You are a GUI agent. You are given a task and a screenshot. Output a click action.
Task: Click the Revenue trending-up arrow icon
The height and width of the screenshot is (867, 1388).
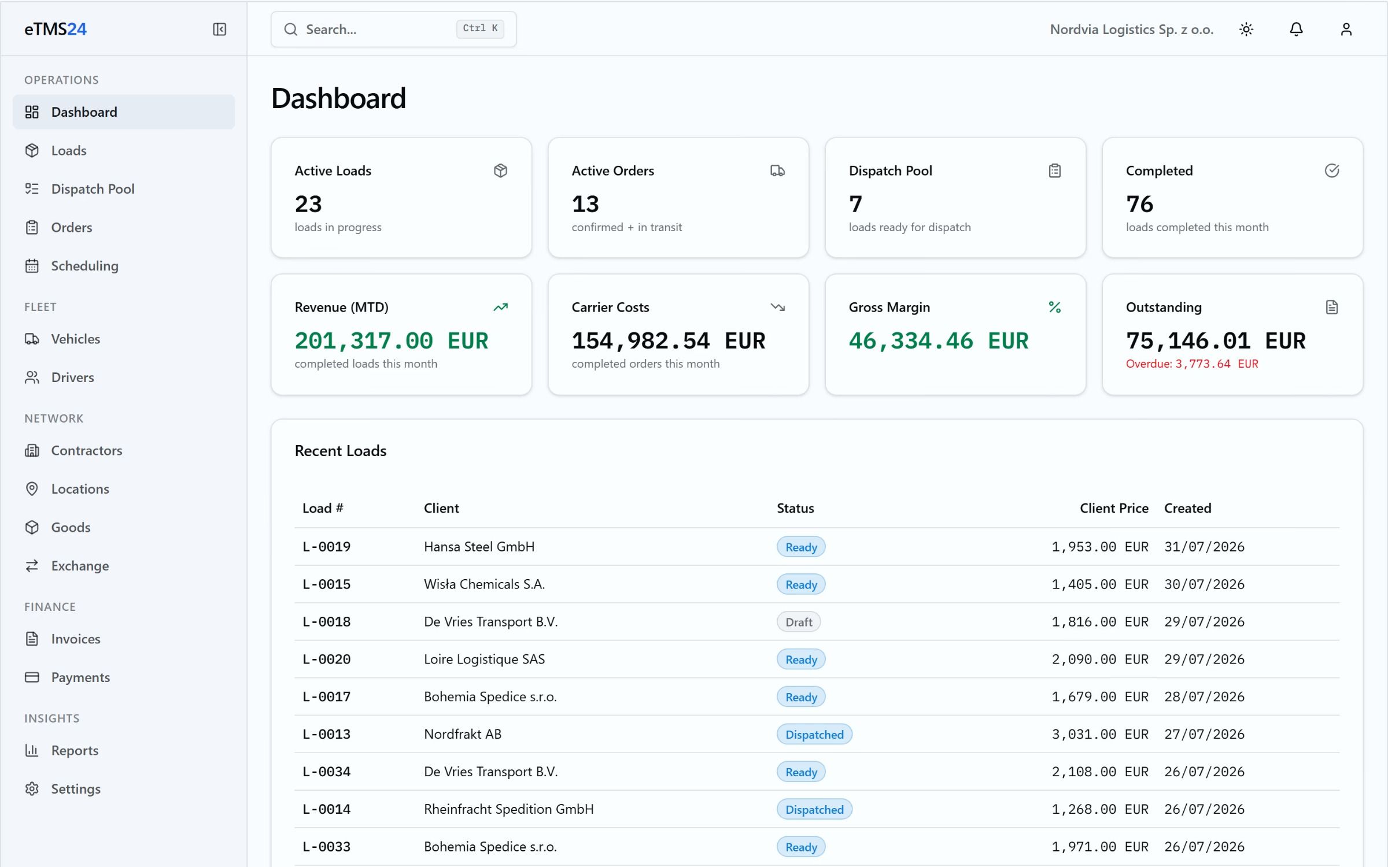(500, 307)
